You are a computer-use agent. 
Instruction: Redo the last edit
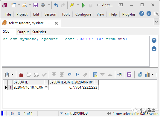(x=63, y=5)
